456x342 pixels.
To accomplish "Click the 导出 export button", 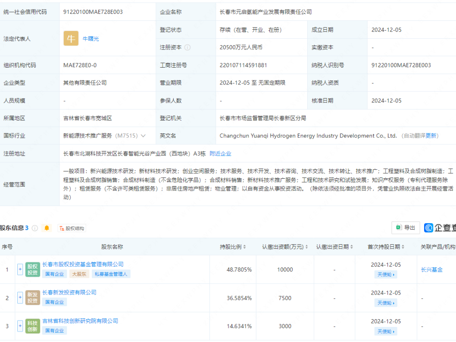I will 406,227.
